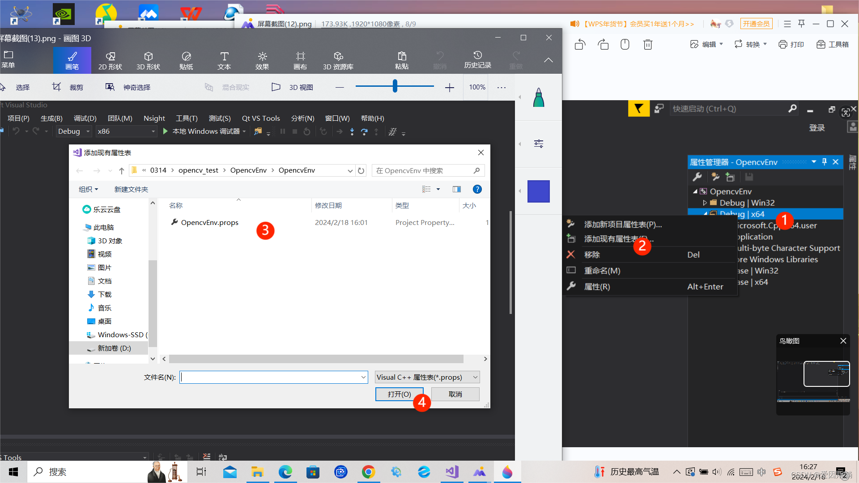The image size is (859, 483).
Task: Open the 3D library
Action: pyautogui.click(x=338, y=60)
